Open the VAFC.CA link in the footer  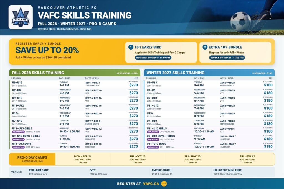[151, 184]
